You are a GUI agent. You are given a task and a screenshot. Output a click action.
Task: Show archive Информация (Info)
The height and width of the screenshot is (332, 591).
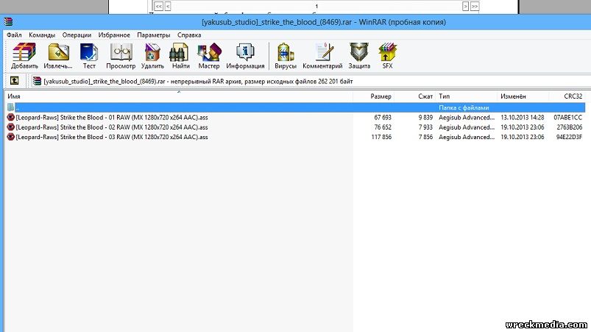click(x=245, y=55)
